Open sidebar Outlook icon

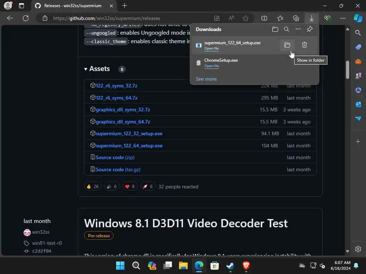358,105
